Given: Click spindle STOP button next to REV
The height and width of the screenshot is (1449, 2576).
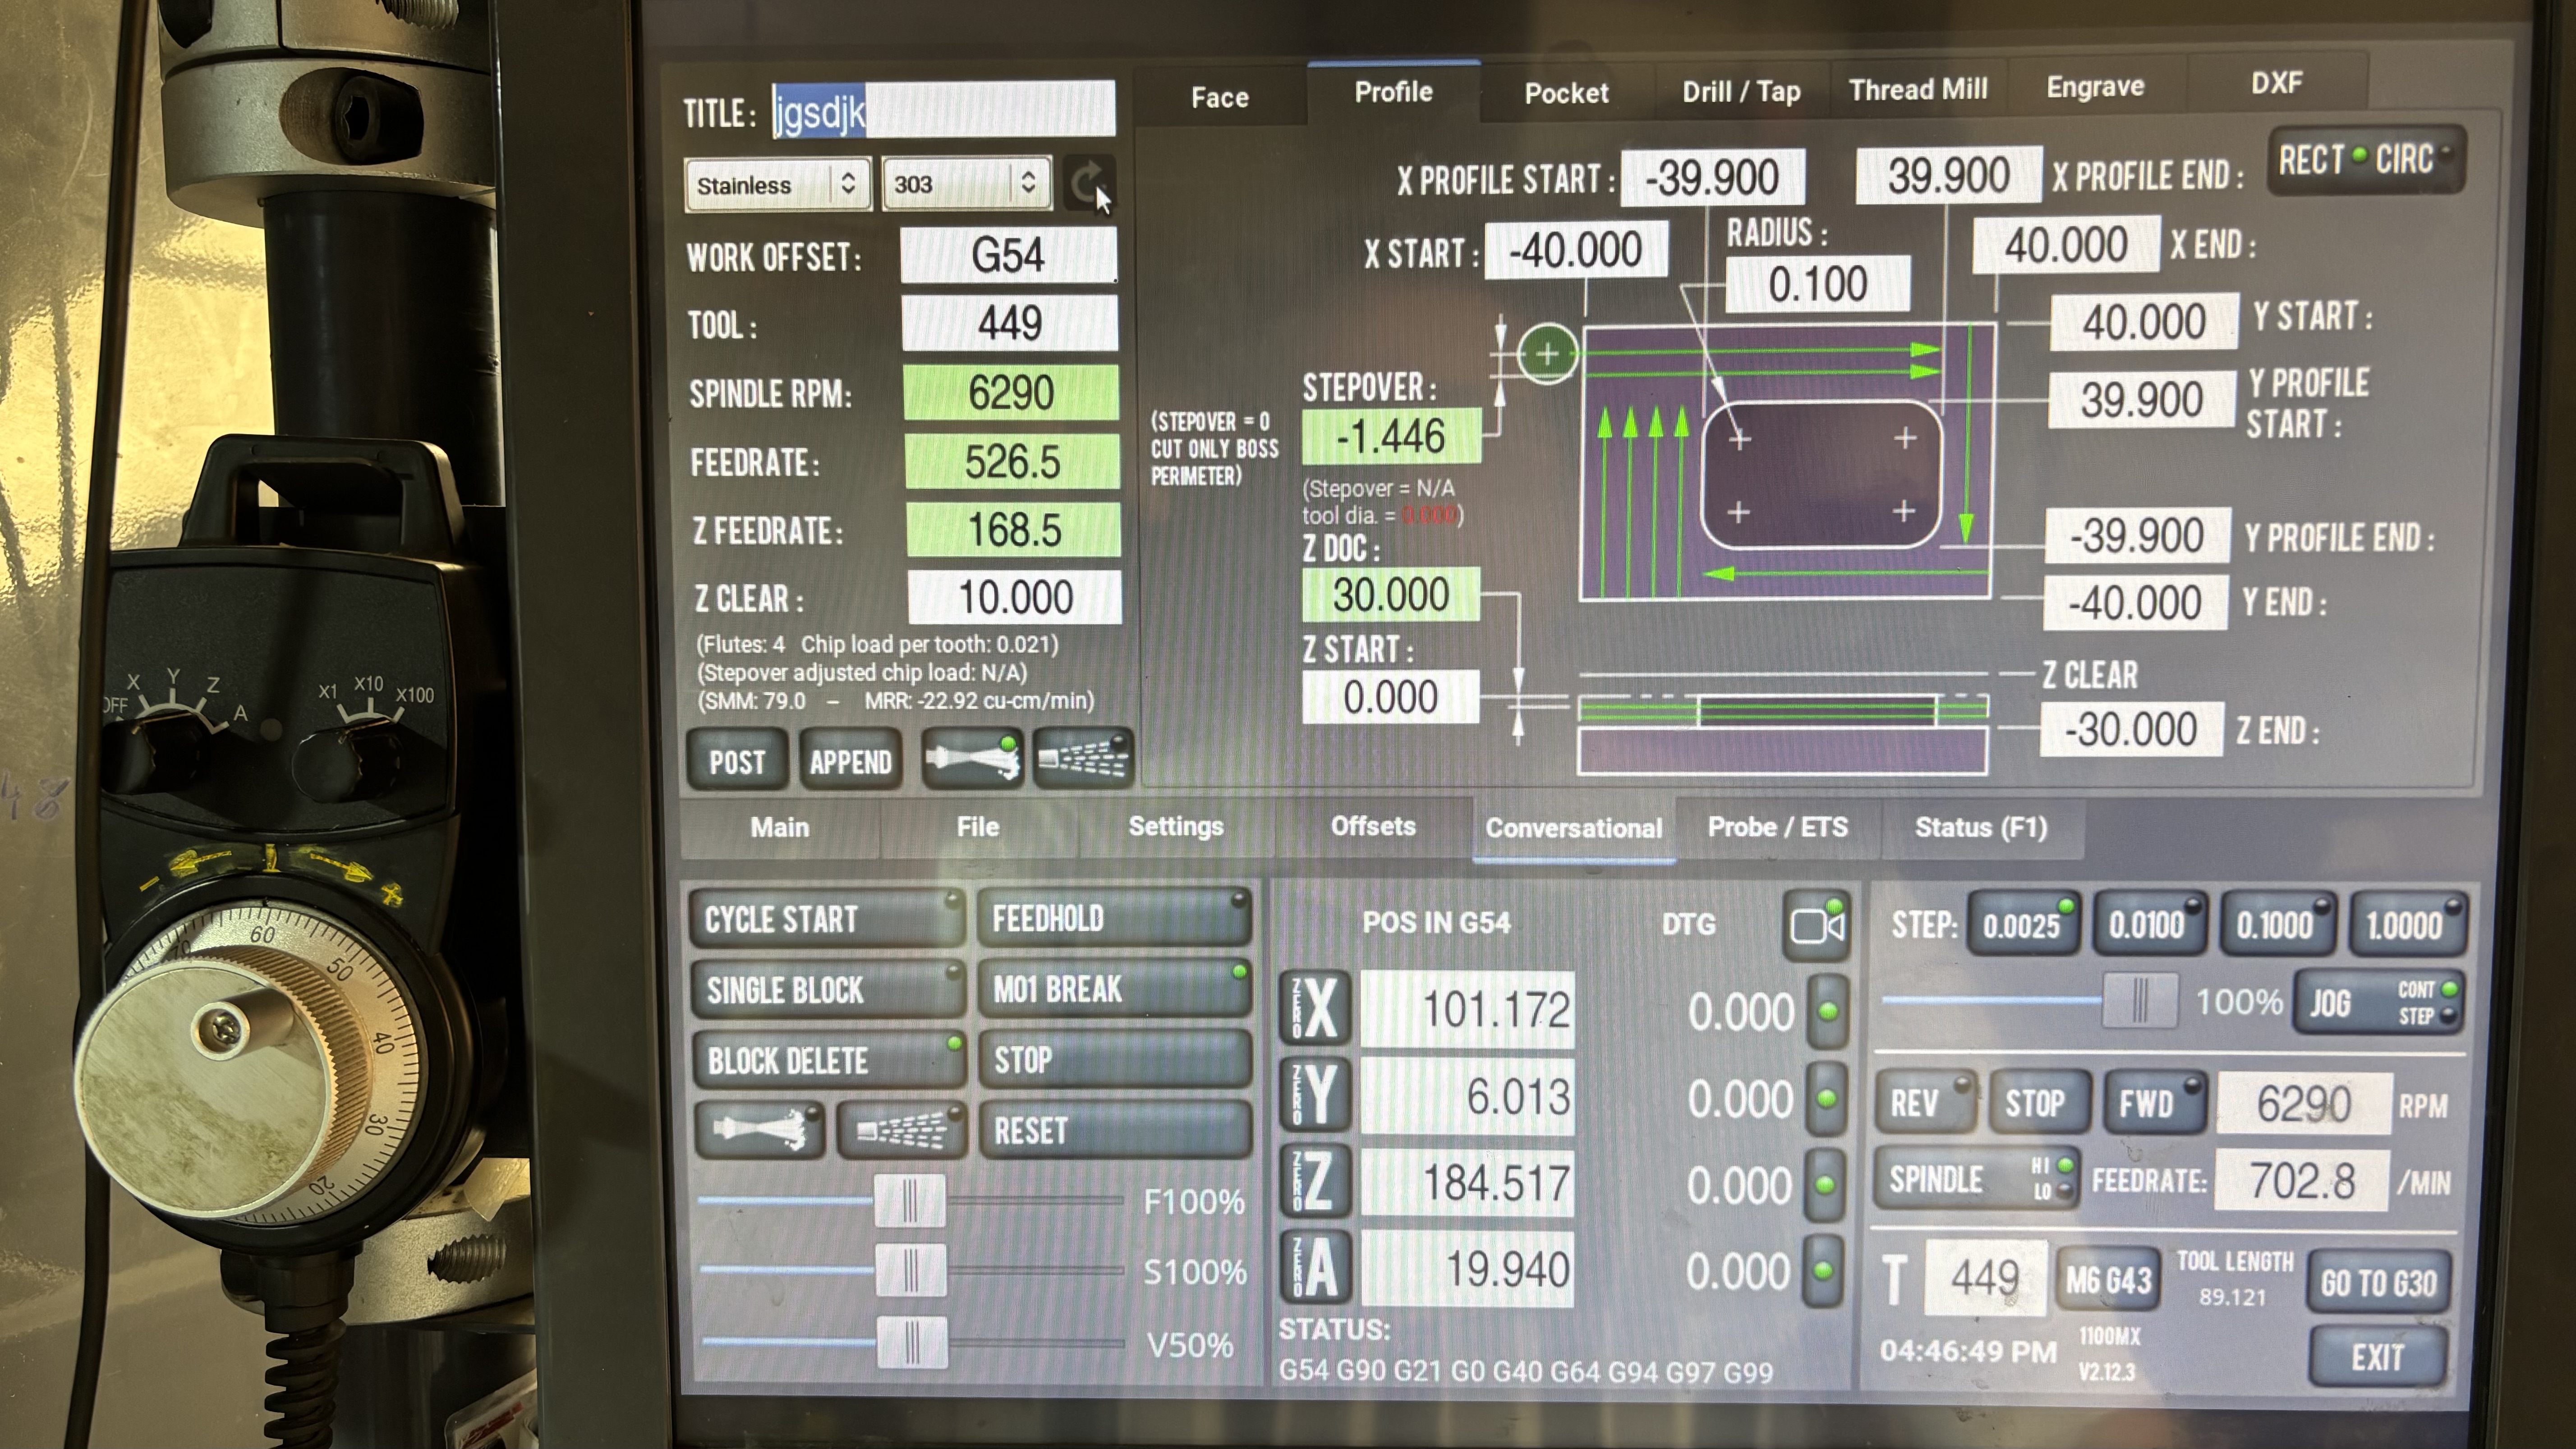Looking at the screenshot, I should [2040, 1102].
